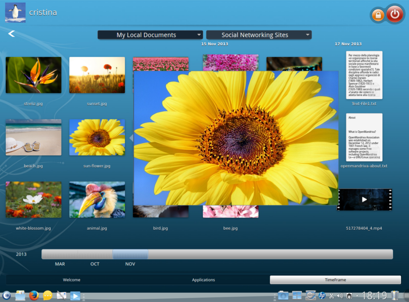Open the volume control in system tray
Image resolution: width=409 pixels, height=302 pixels.
(x=339, y=296)
